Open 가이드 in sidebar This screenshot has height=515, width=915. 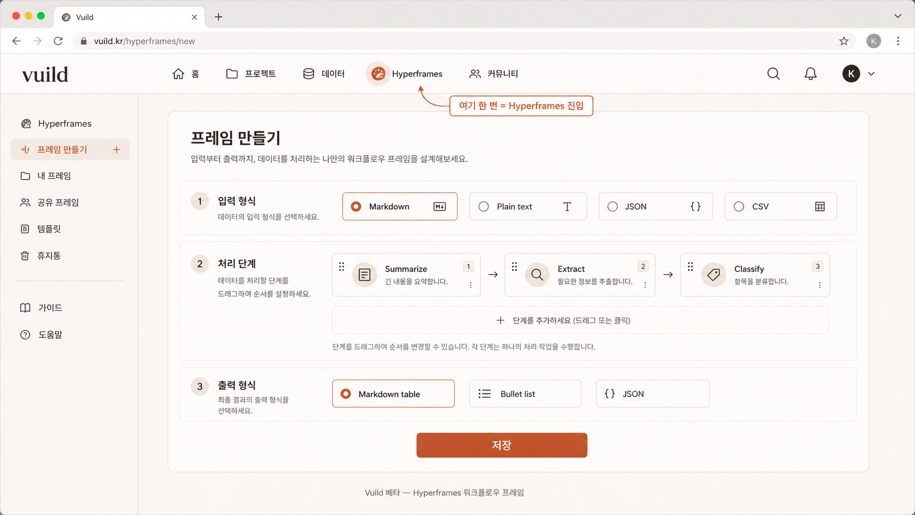42,308
